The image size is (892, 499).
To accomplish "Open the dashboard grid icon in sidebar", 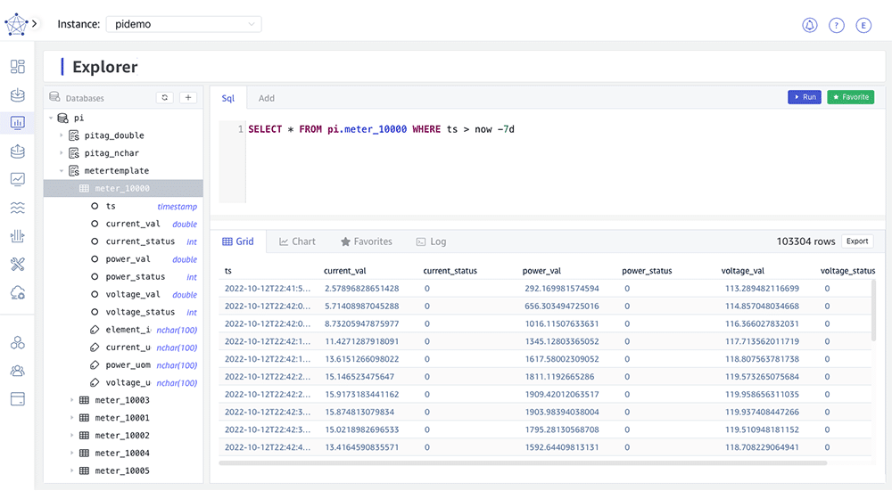I will 18,67.
